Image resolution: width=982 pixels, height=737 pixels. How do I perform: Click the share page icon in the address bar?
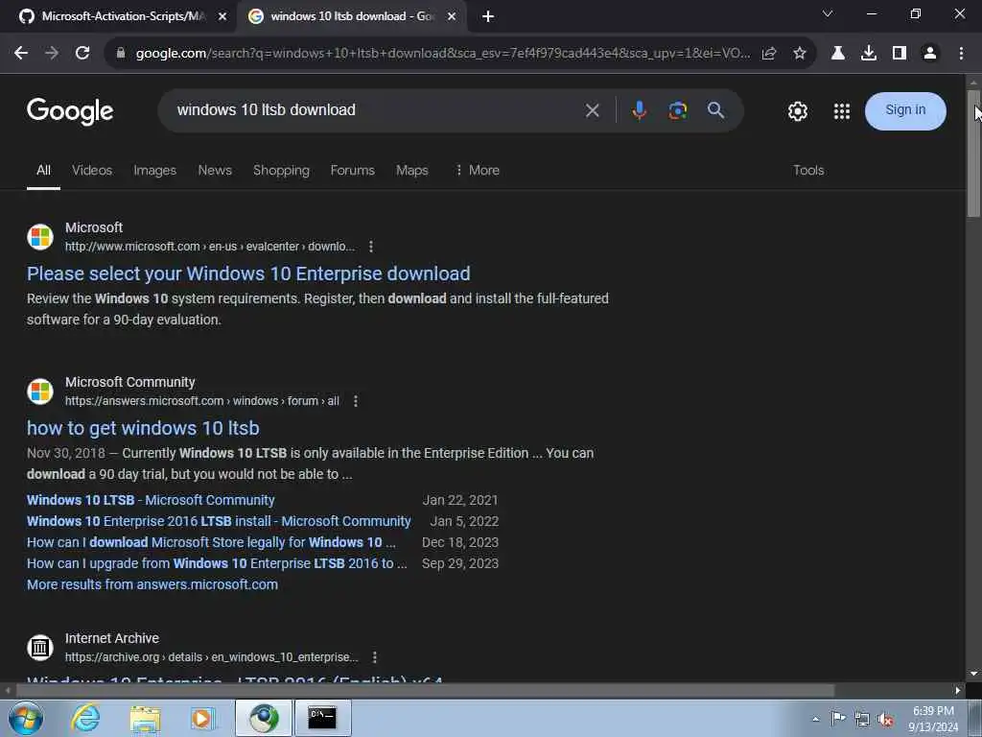pyautogui.click(x=769, y=54)
